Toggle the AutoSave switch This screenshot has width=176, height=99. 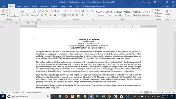coord(11,23)
